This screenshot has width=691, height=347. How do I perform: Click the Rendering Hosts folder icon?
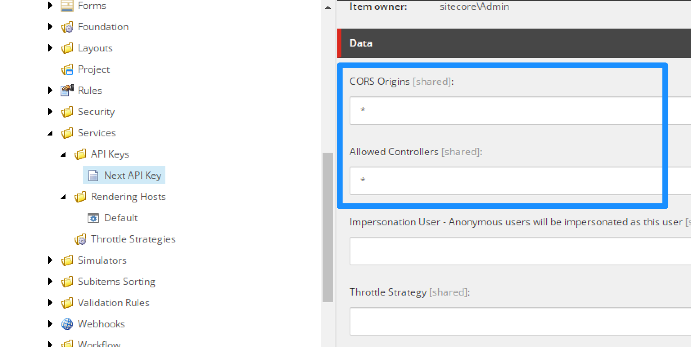point(80,197)
